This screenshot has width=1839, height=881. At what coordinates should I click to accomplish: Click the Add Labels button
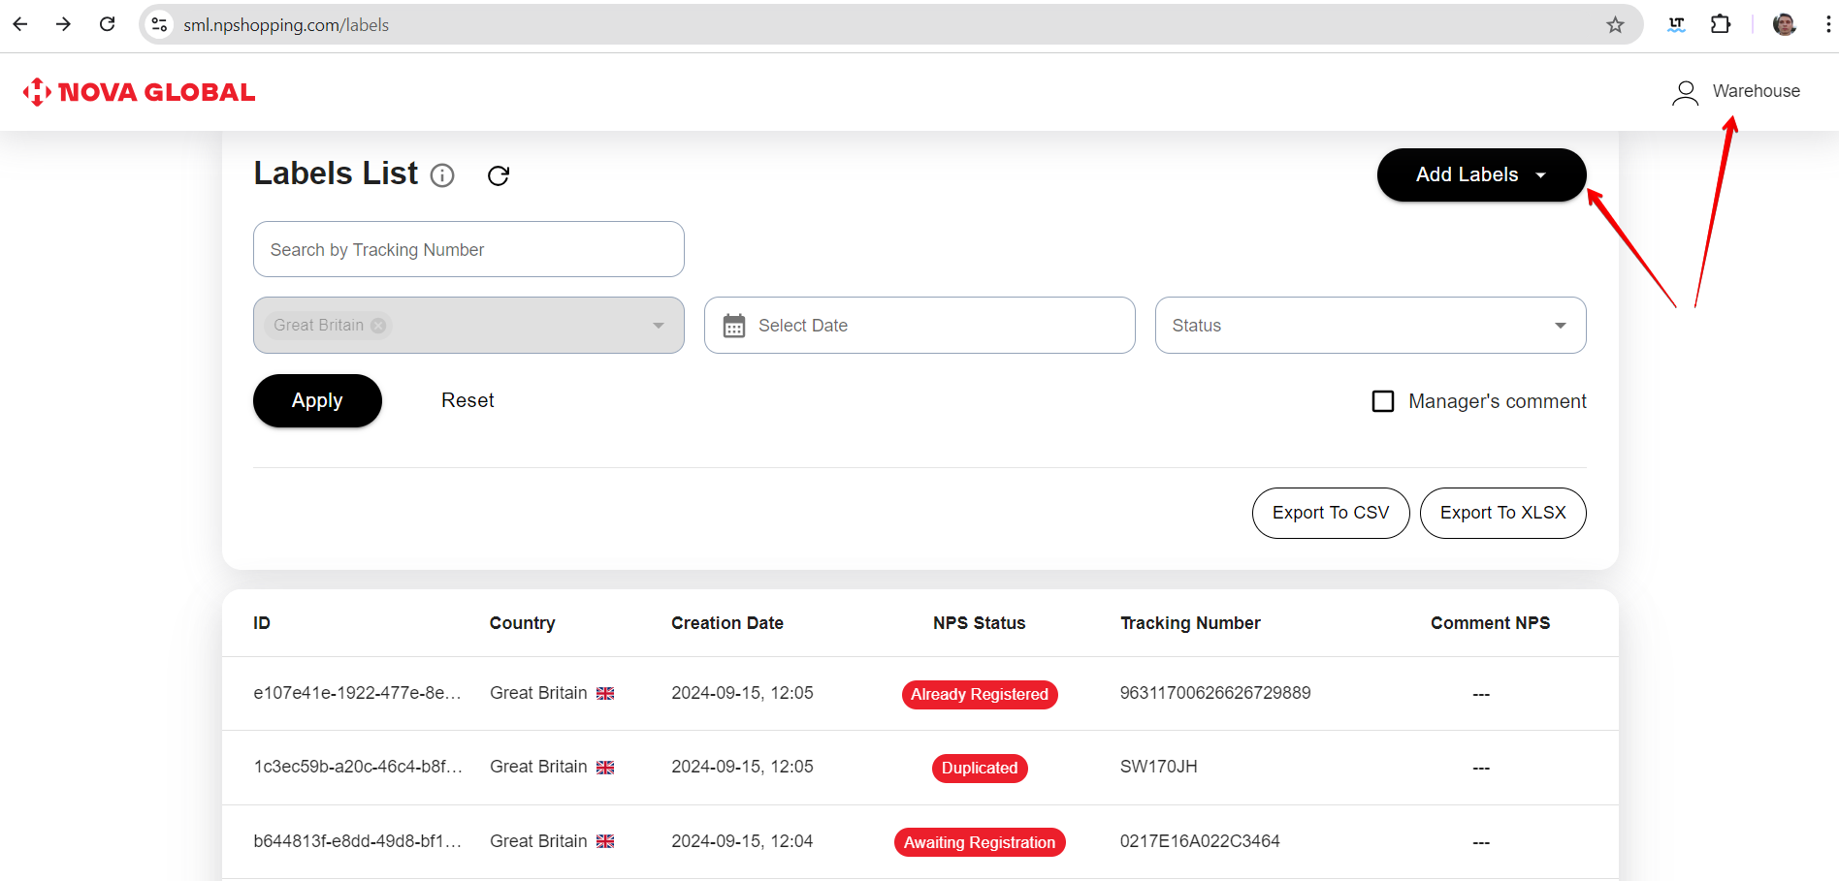pyautogui.click(x=1481, y=175)
